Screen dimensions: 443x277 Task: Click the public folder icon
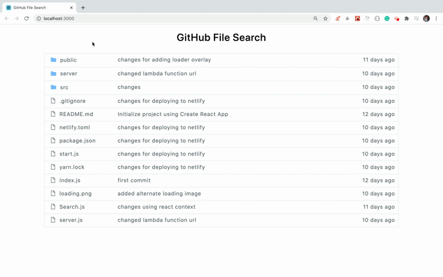(53, 60)
